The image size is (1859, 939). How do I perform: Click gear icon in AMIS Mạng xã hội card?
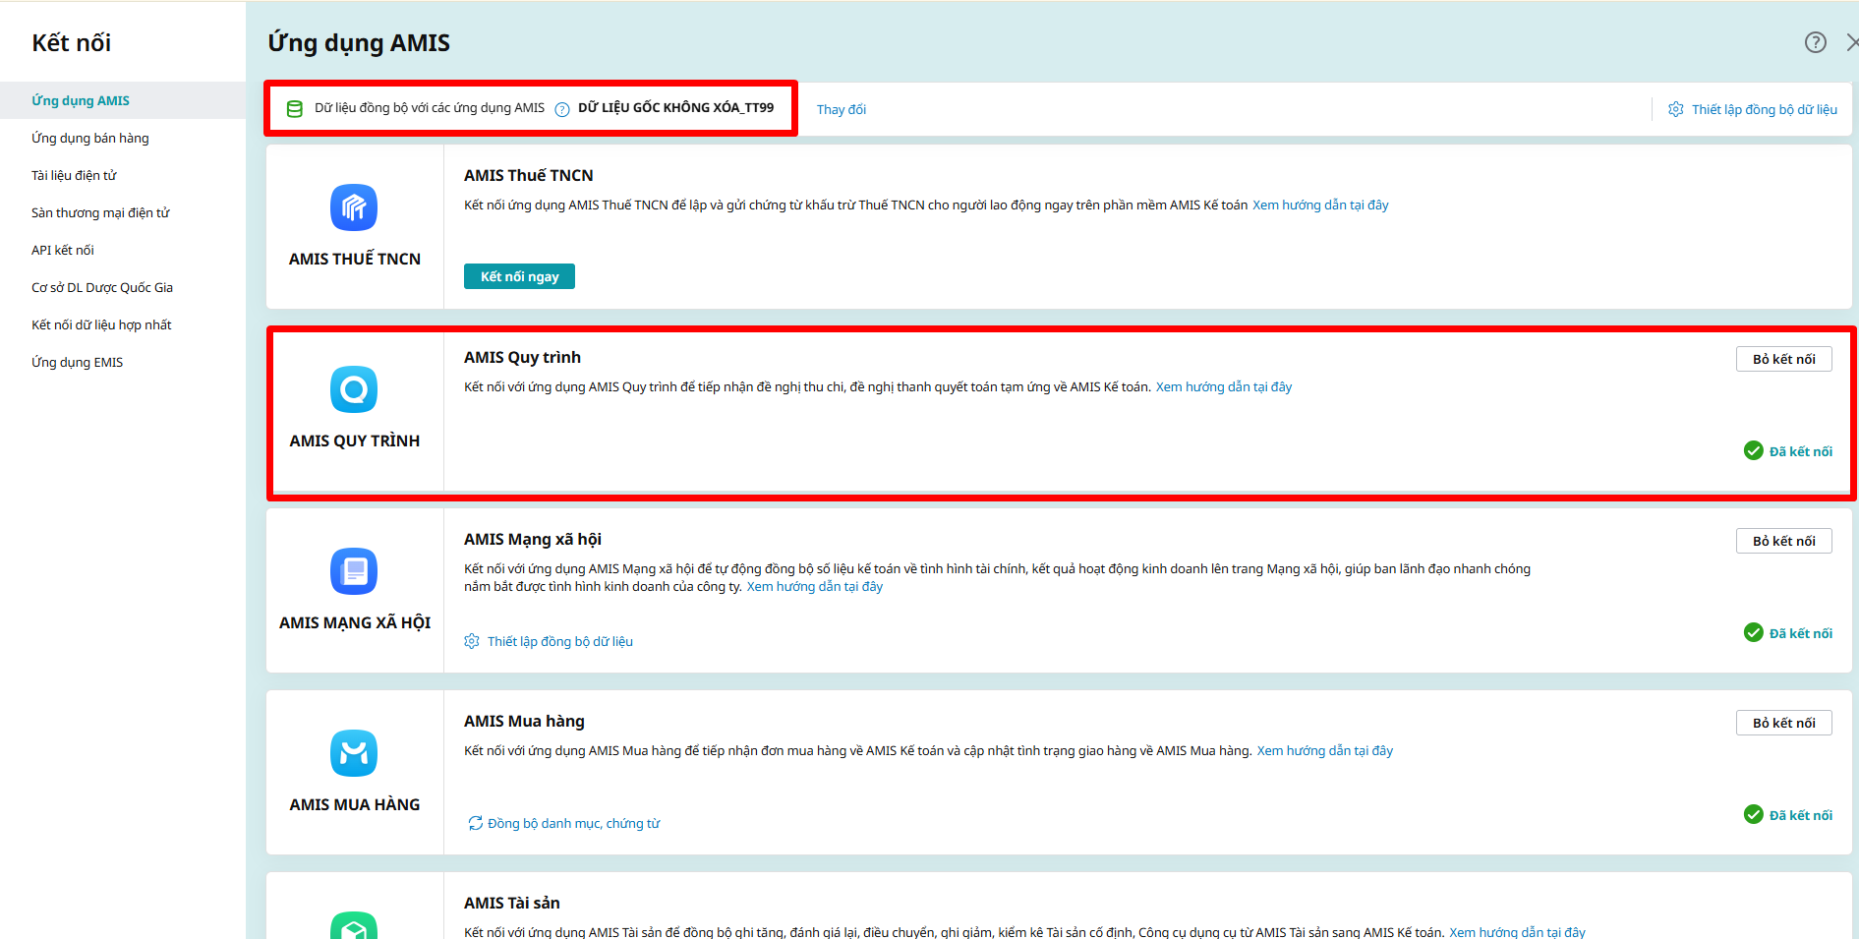472,641
